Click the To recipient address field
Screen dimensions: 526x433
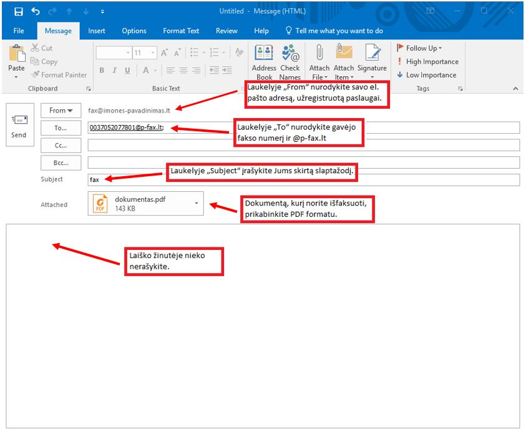tap(304, 127)
